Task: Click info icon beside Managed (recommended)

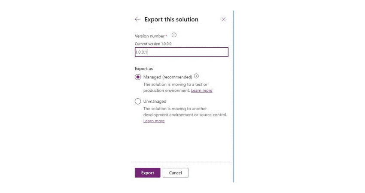Action: 196,76
